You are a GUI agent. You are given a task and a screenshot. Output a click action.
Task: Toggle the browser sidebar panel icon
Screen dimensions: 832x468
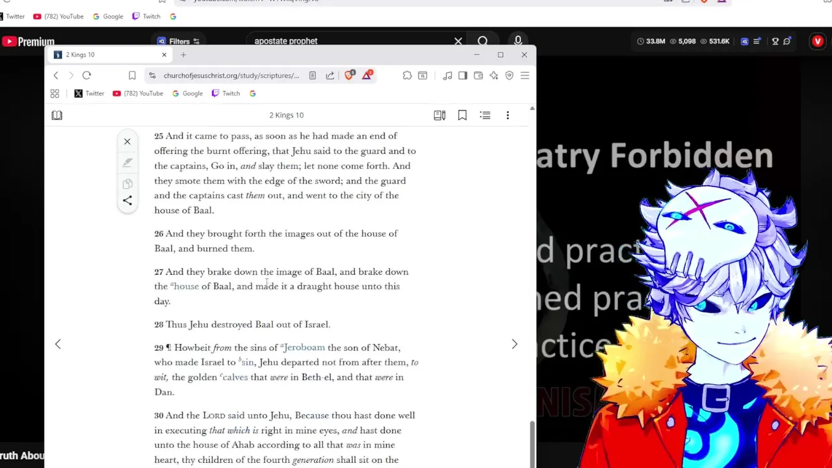click(x=463, y=75)
